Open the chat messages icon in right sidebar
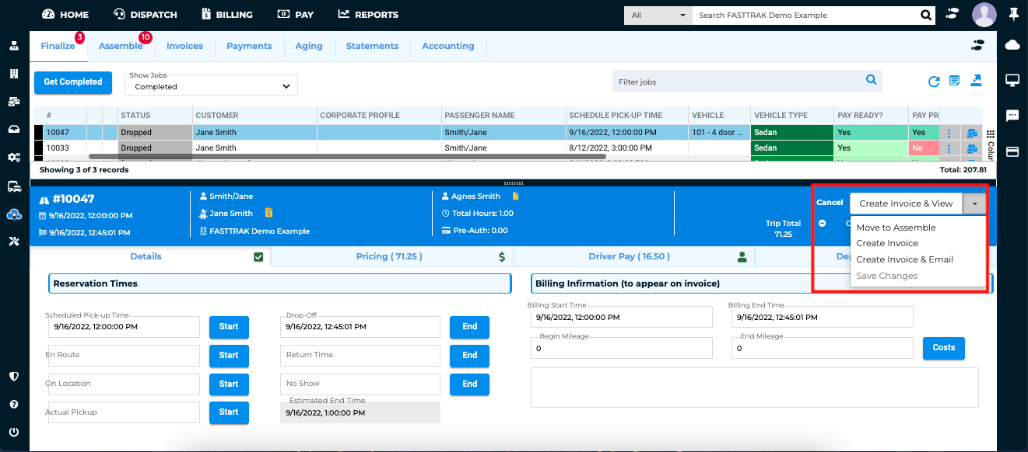This screenshot has width=1028, height=452. (x=1012, y=116)
